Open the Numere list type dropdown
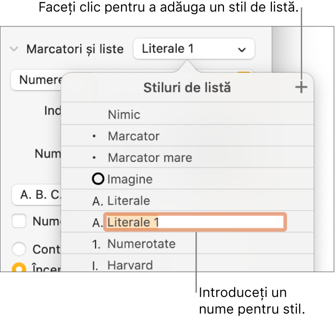335x319 pixels. point(36,80)
